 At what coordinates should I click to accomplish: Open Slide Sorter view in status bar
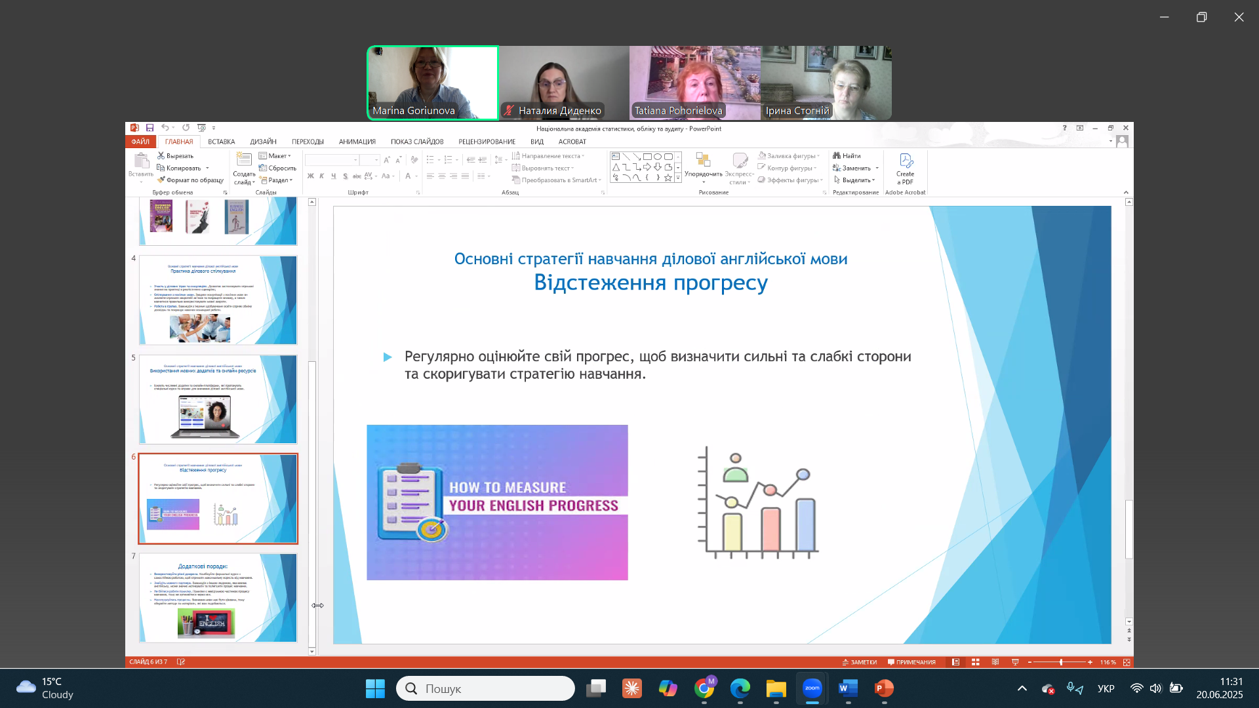point(976,662)
